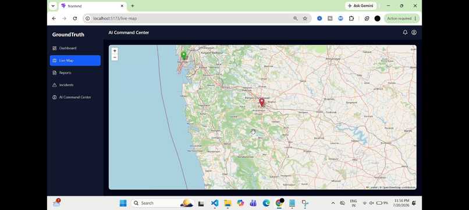Bookmark this page with star icon
The image size is (469, 210).
305,19
